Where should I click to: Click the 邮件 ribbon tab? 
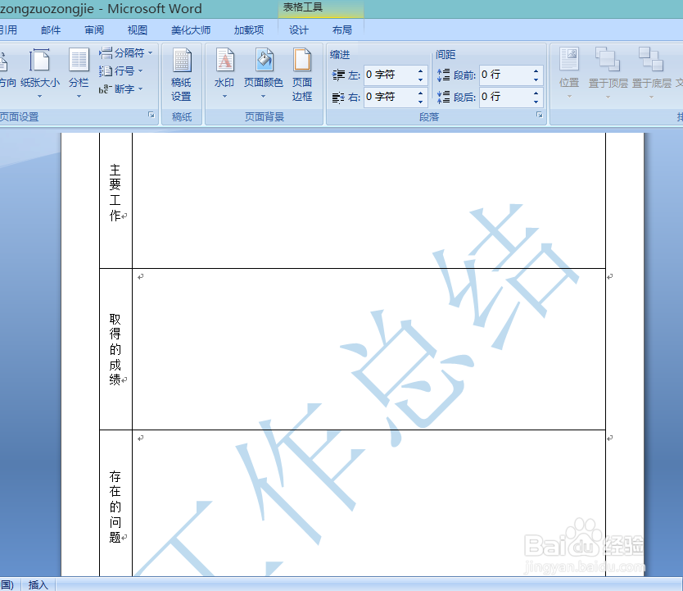tap(51, 30)
